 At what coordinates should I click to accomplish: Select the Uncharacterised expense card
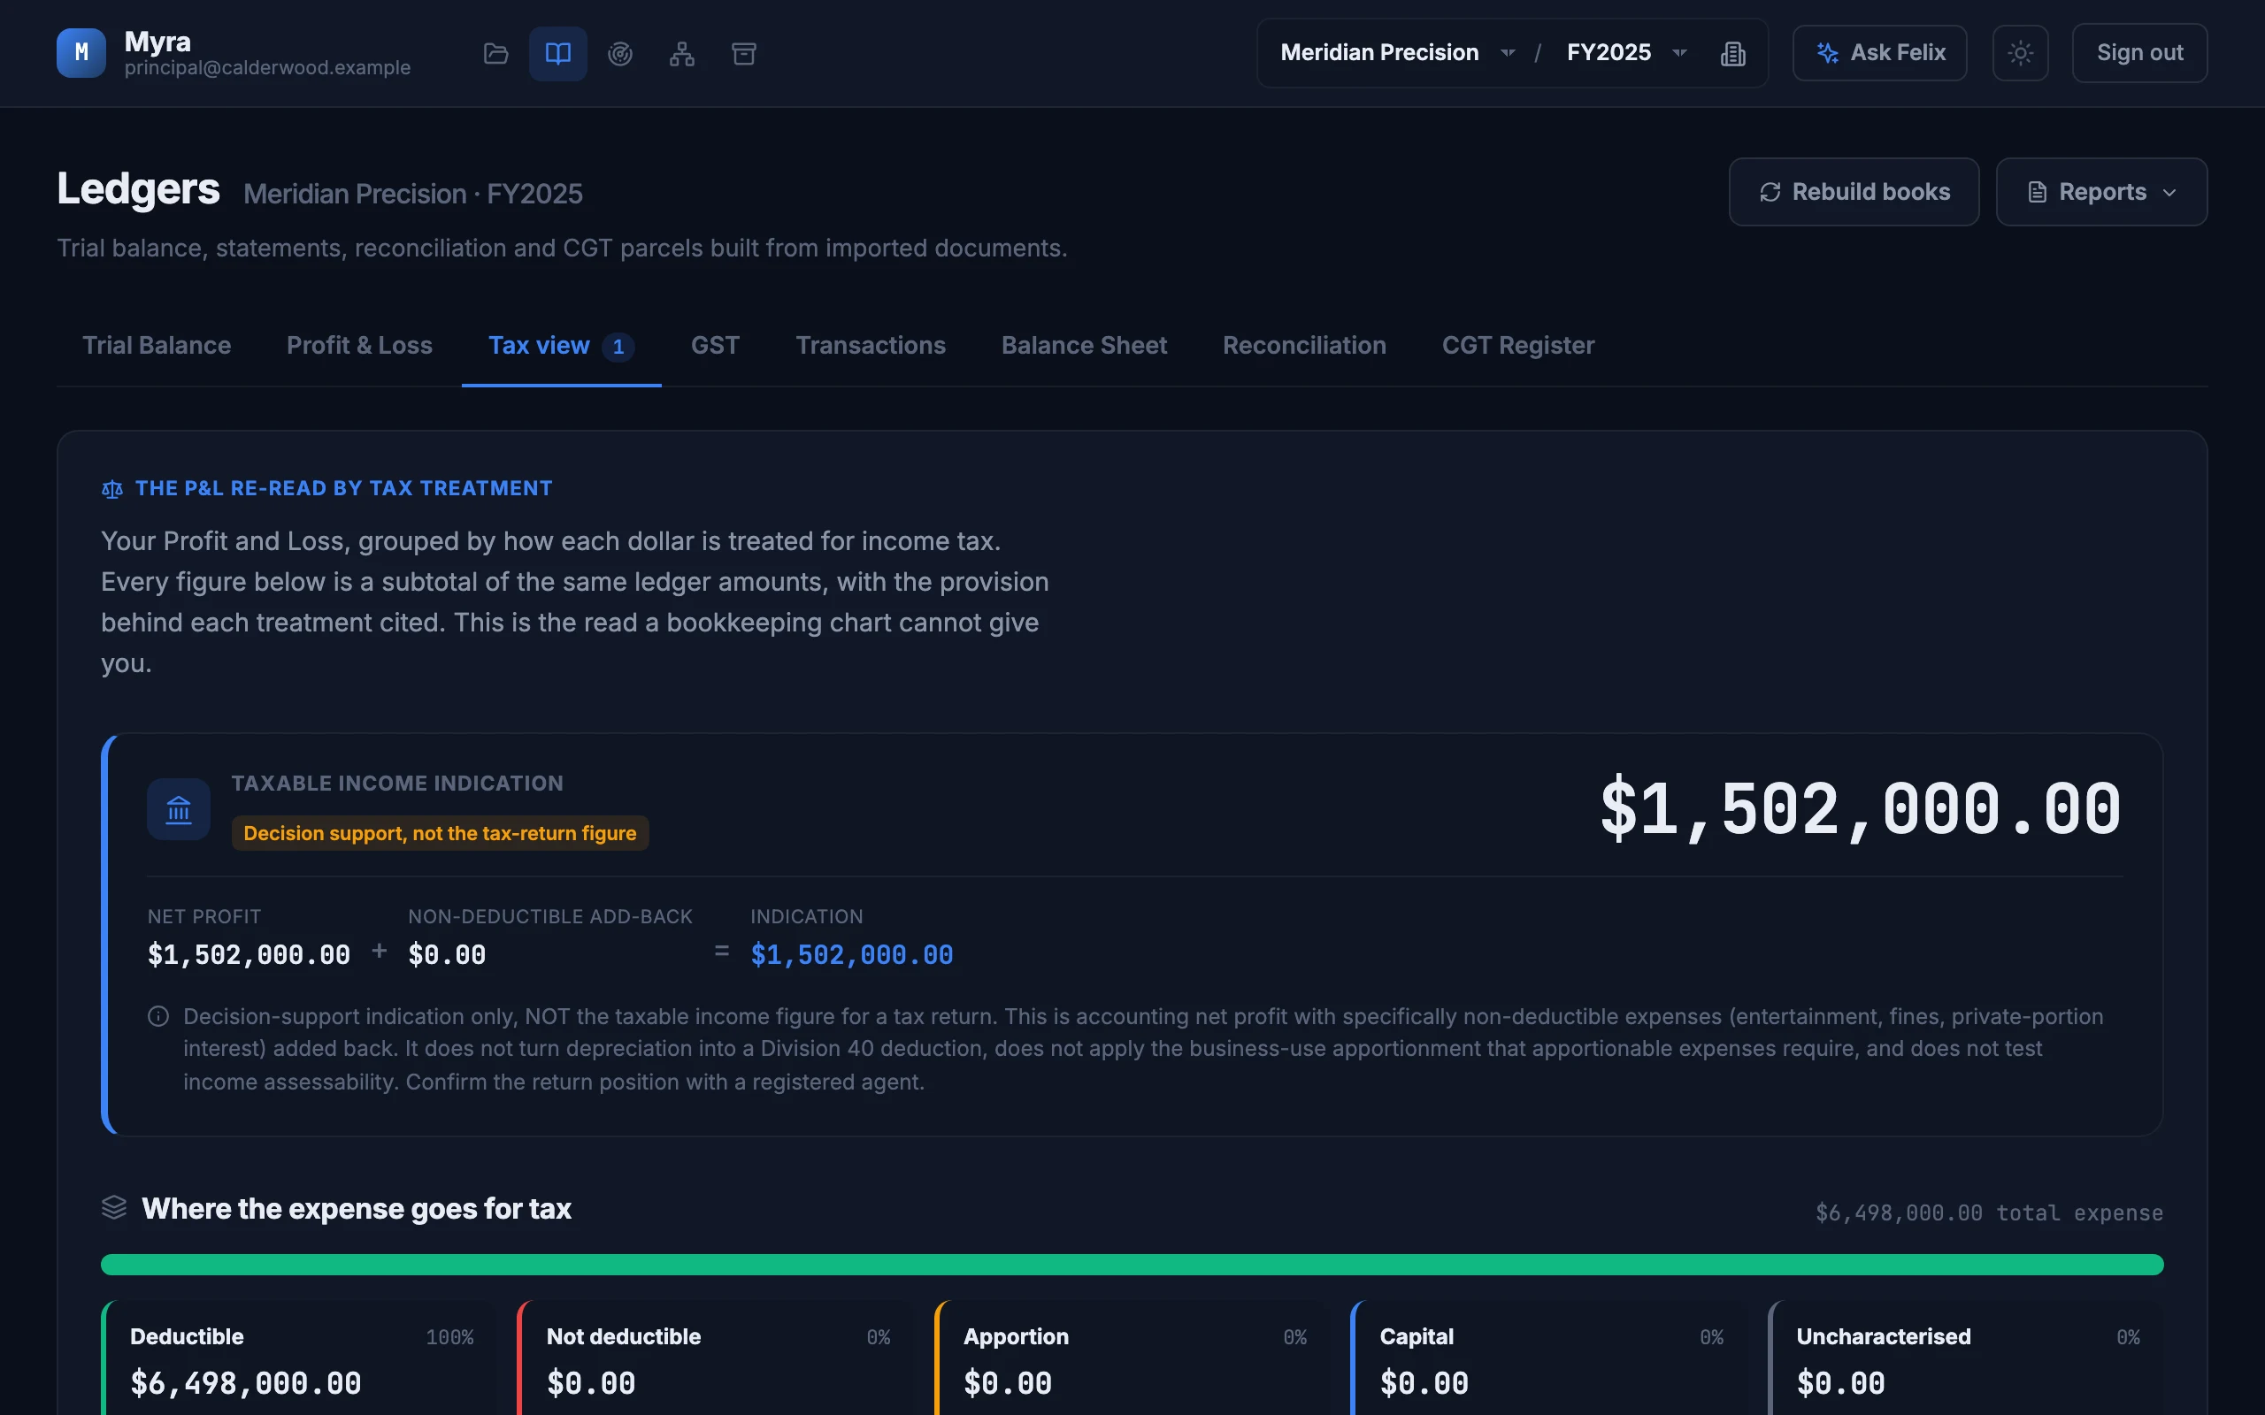(x=1965, y=1357)
